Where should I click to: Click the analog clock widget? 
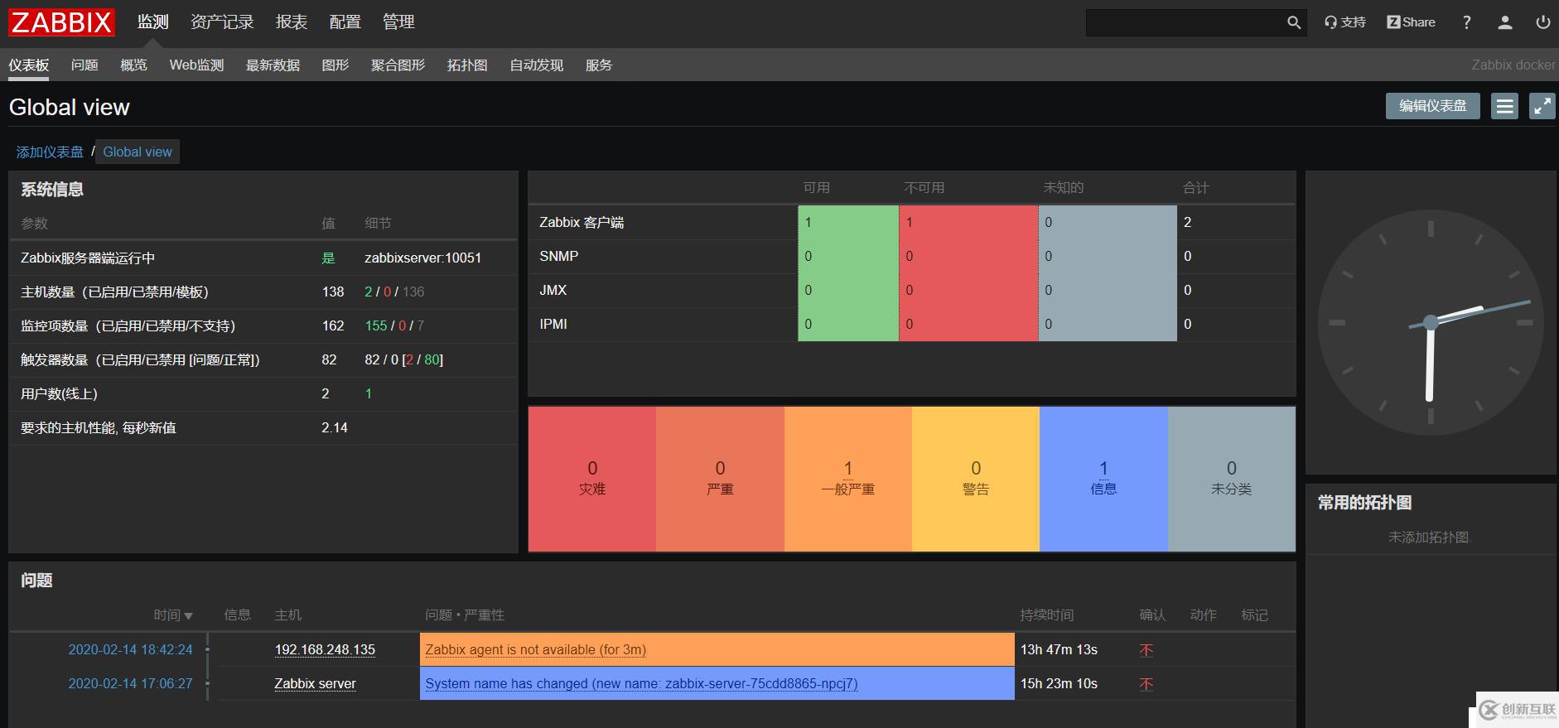(x=1431, y=322)
